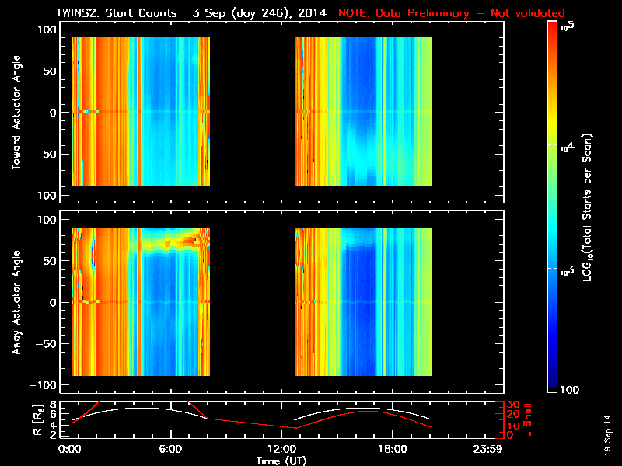Image resolution: width=622 pixels, height=466 pixels.
Task: Click the 'Toward Actuator Angle' axis label
Action: click(x=16, y=113)
